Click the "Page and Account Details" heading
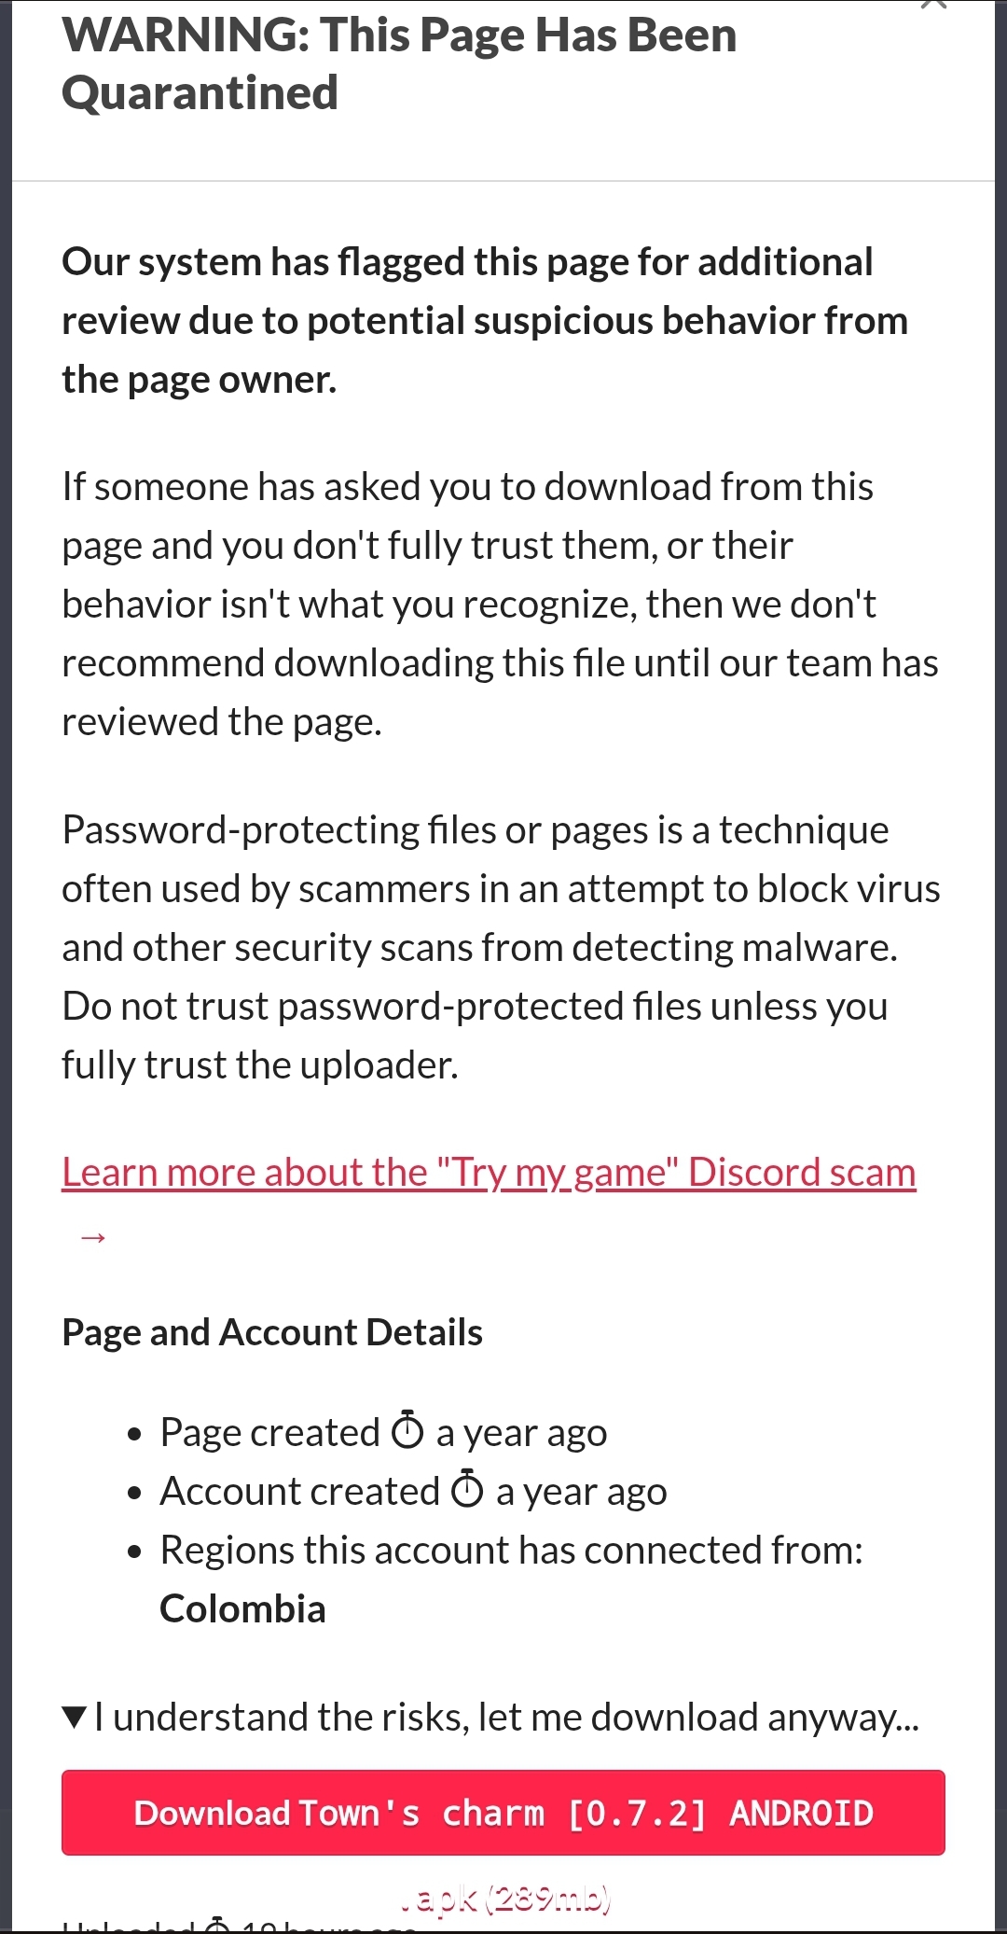The width and height of the screenshot is (1007, 1934). coord(272,1332)
